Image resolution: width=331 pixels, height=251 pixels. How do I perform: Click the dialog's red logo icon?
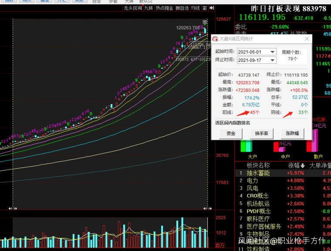click(215, 39)
